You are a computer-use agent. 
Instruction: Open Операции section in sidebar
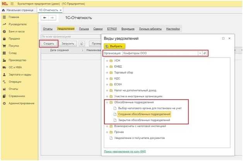(15, 82)
